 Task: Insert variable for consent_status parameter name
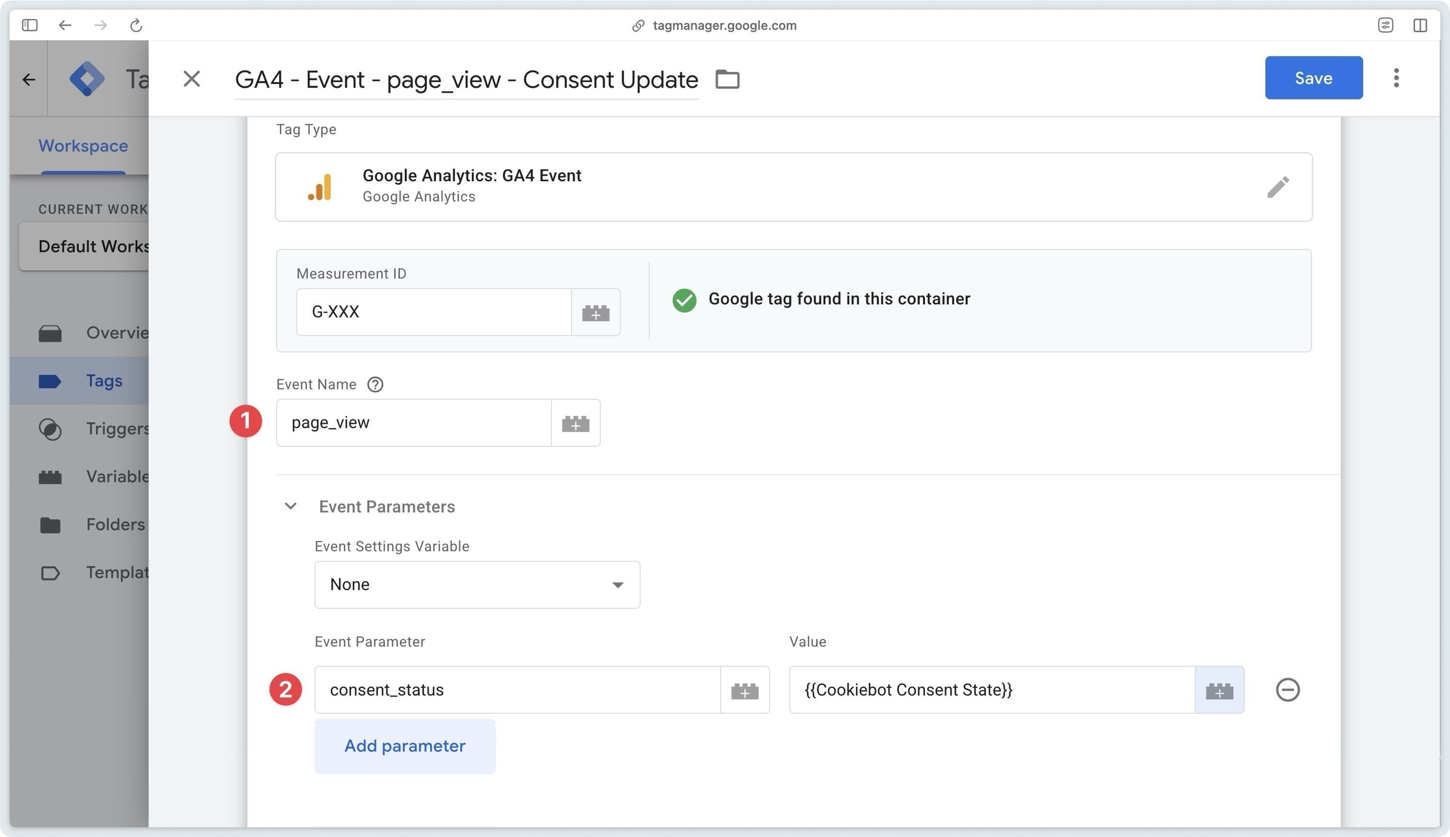745,690
